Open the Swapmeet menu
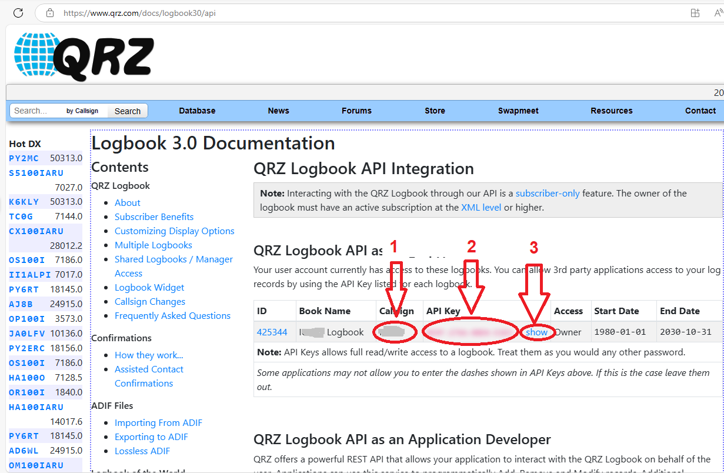This screenshot has height=473, width=724. [x=518, y=111]
